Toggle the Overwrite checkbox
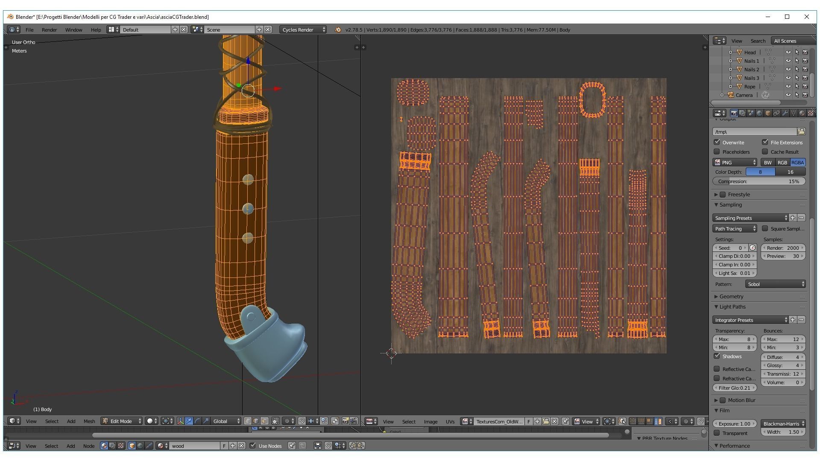820x461 pixels. 717,142
